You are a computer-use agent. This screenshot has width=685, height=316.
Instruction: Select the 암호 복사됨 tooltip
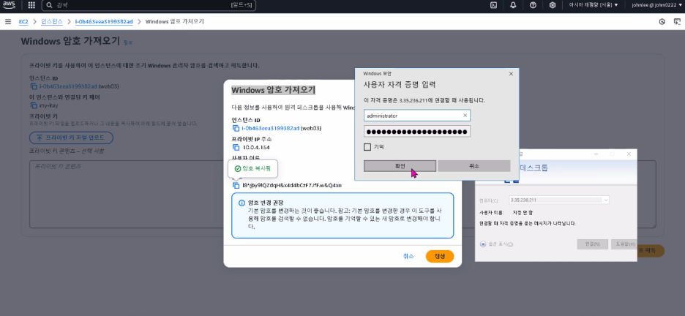click(253, 168)
